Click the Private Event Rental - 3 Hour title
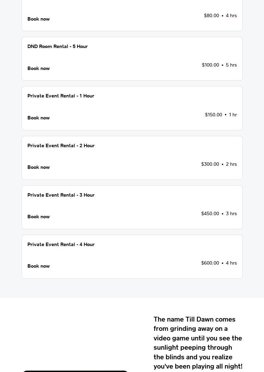The width and height of the screenshot is (264, 372). pyautogui.click(x=61, y=195)
